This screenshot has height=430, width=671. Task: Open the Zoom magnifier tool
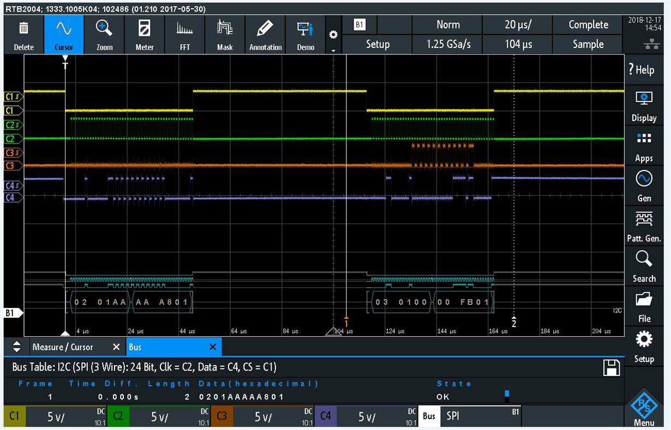(x=104, y=34)
